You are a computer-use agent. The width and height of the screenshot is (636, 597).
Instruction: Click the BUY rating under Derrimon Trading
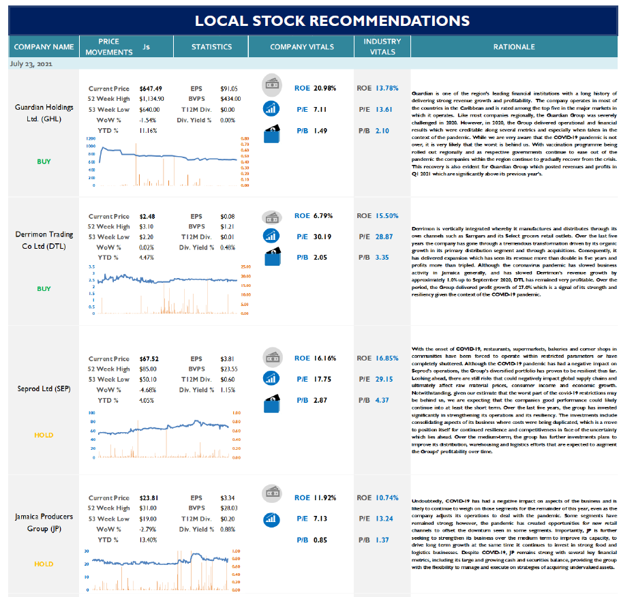pos(44,289)
